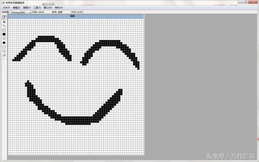Open the 帮助(H) menu
This screenshot has width=259, height=162.
(x=59, y=8)
